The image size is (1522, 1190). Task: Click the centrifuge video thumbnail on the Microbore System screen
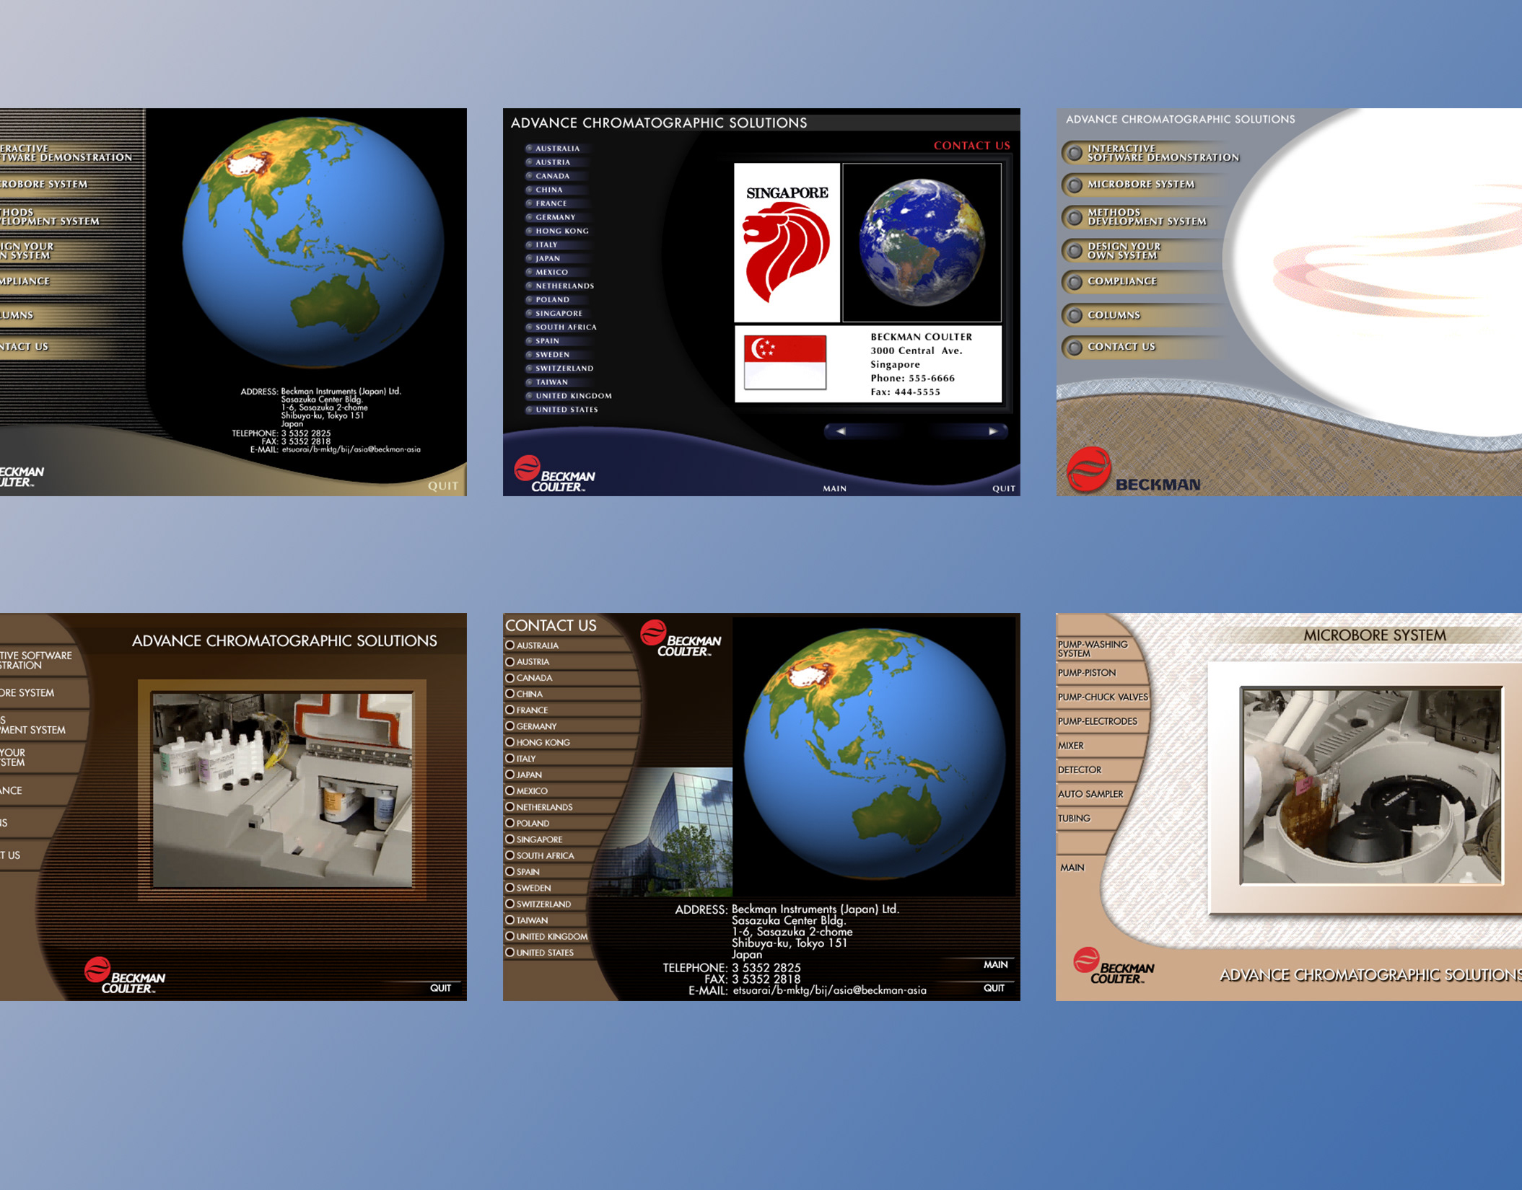point(1370,785)
